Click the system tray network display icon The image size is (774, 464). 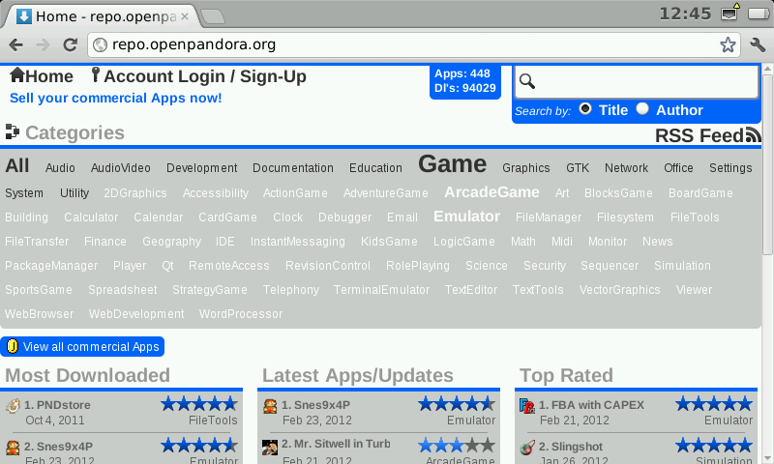click(x=729, y=13)
